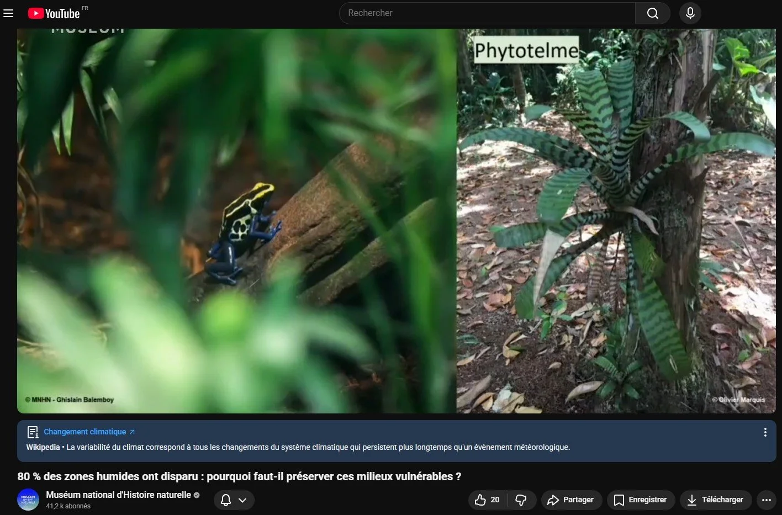This screenshot has height=515, width=782.
Task: Like the video (20 likes)
Action: pyautogui.click(x=488, y=500)
